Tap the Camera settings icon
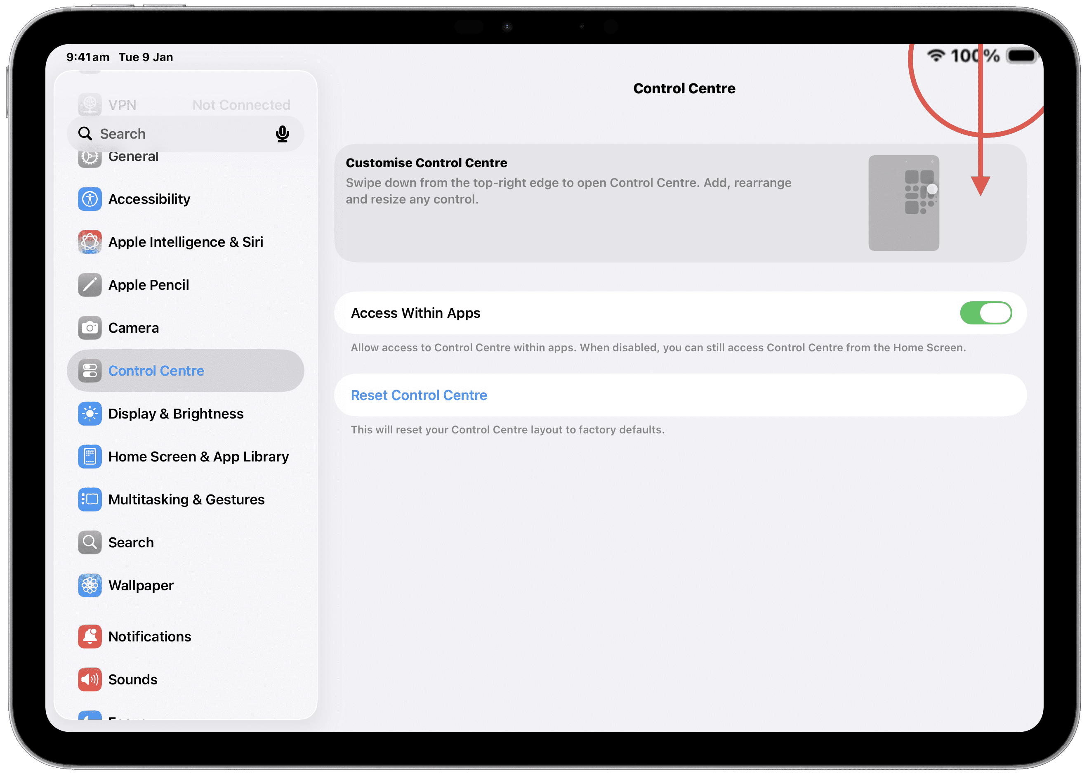The height and width of the screenshot is (776, 1089). click(x=90, y=328)
